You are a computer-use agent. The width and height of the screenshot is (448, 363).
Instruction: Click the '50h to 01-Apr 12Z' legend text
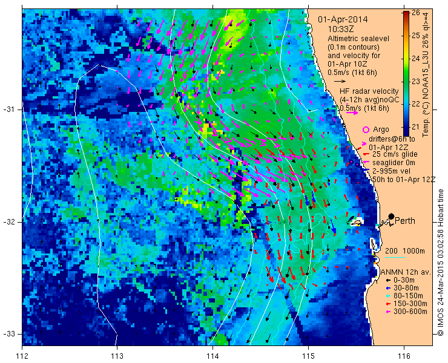pyautogui.click(x=404, y=180)
